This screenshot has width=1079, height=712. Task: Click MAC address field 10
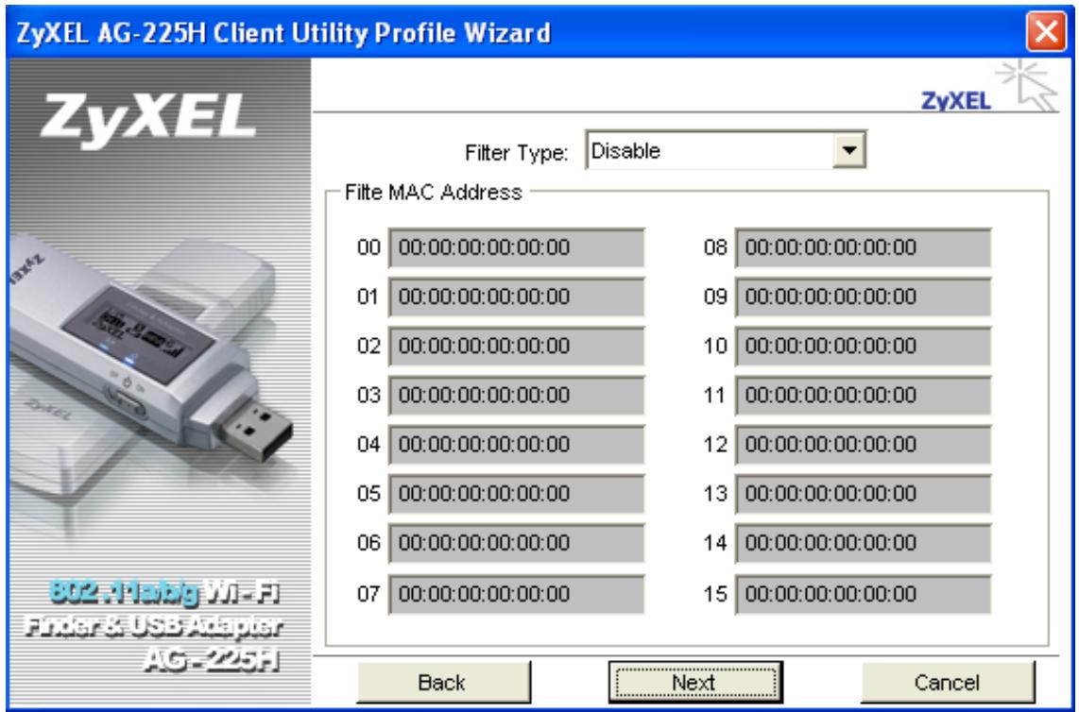coord(864,346)
